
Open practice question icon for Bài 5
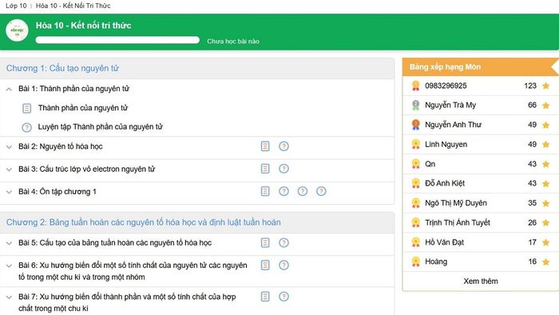tap(283, 242)
